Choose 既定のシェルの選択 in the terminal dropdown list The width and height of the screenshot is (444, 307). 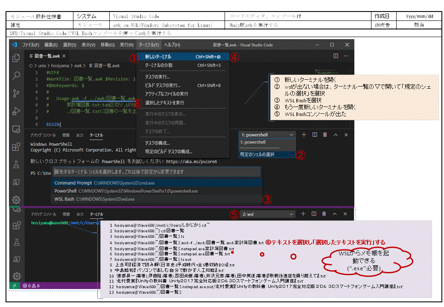coord(267,154)
